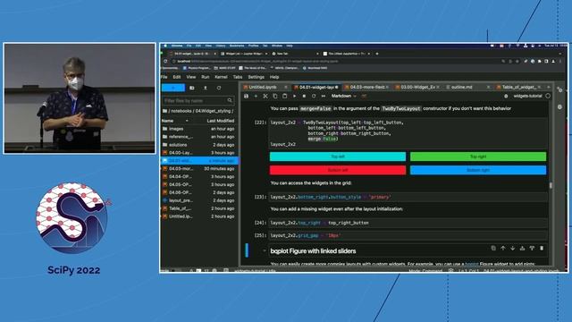Image resolution: width=572 pixels, height=322 pixels.
Task: Open the images folder
Action: [x=199, y=129]
